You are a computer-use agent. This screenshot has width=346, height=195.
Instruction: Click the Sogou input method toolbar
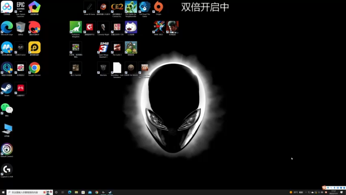tap(333, 188)
